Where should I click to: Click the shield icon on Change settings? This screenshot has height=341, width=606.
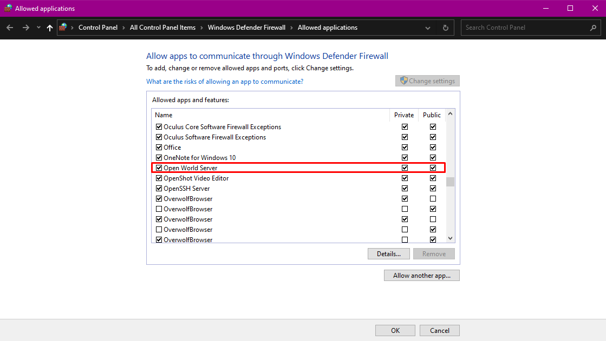point(403,81)
